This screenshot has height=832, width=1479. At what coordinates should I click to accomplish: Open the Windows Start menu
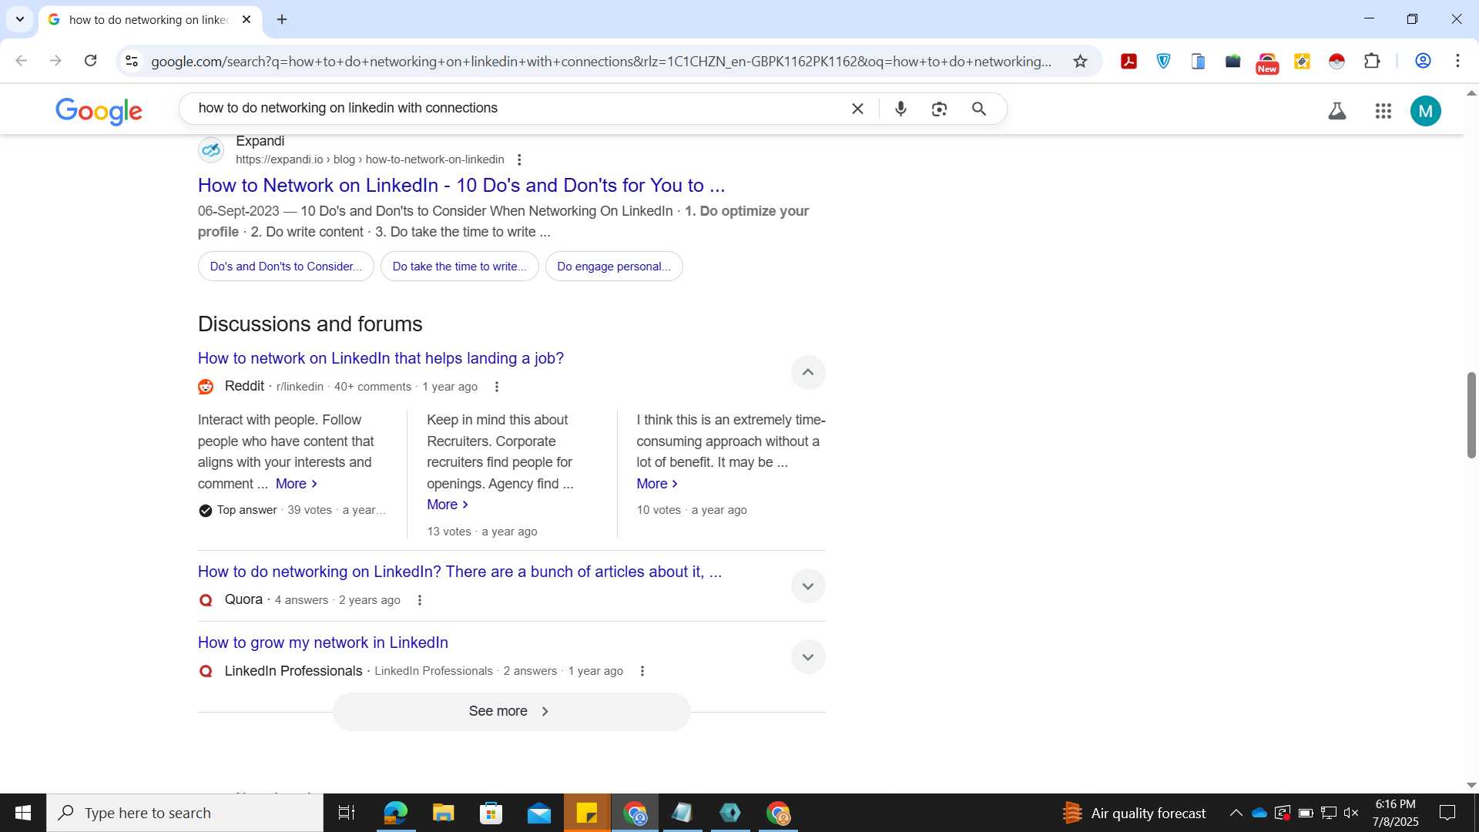pyautogui.click(x=23, y=813)
